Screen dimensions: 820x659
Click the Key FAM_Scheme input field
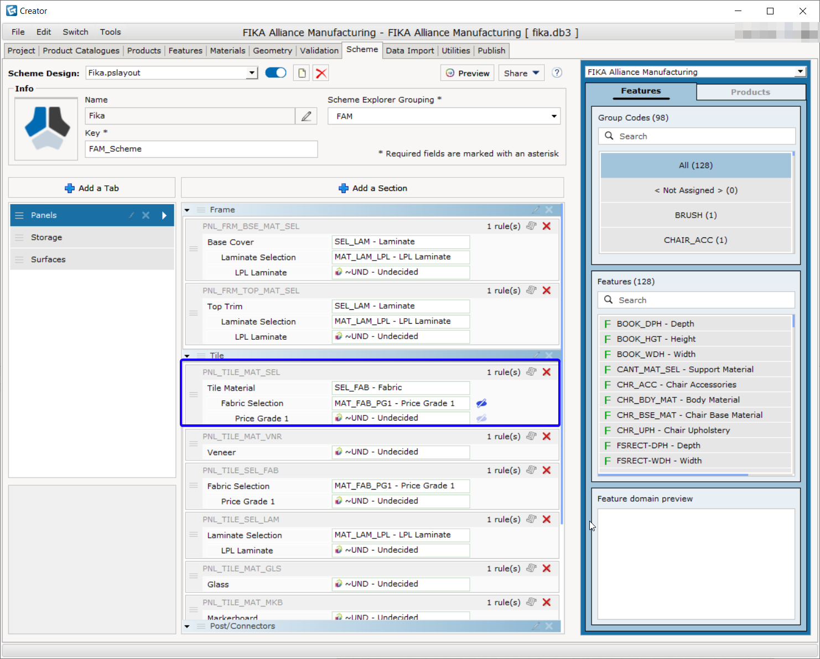coord(201,149)
